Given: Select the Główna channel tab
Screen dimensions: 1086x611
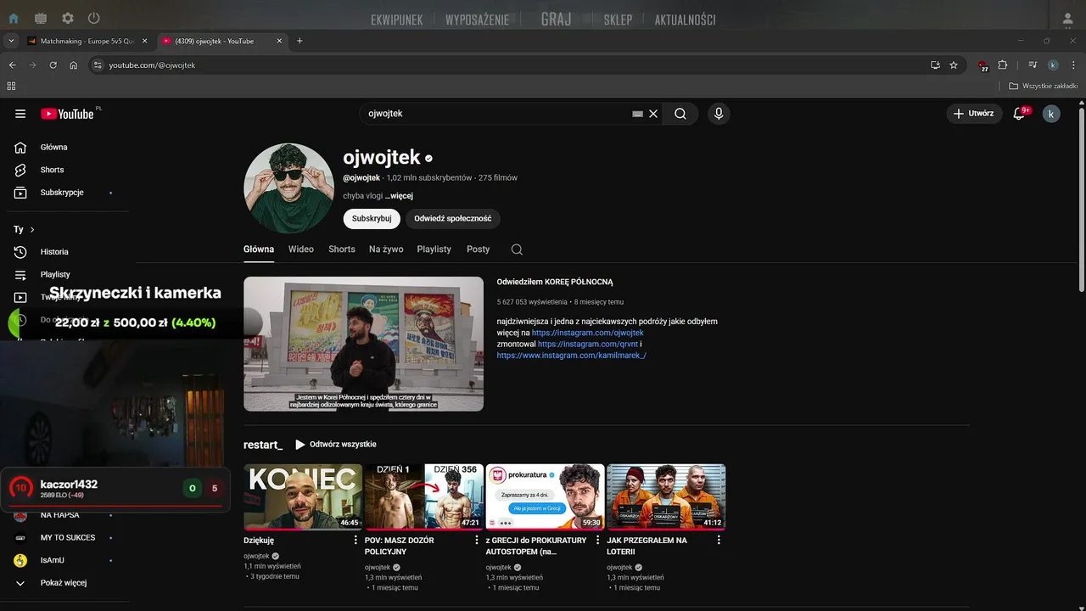Looking at the screenshot, I should (x=259, y=249).
